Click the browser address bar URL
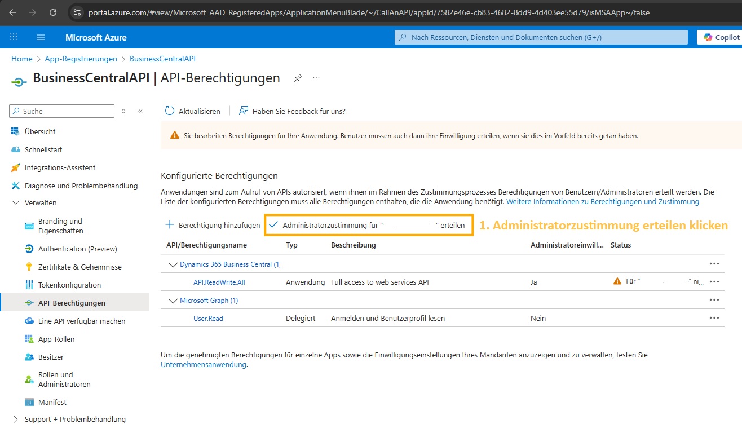742x437 pixels. 369,12
